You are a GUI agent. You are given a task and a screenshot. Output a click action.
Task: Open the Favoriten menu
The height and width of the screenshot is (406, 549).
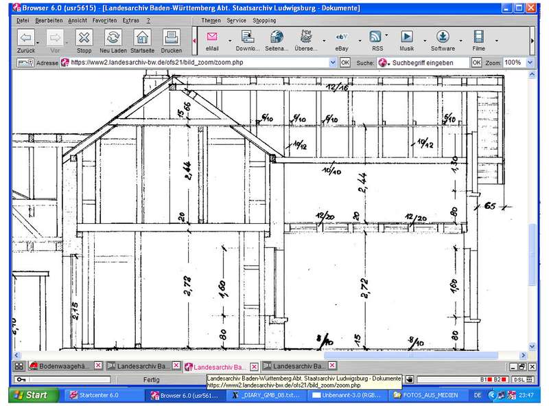click(x=104, y=21)
